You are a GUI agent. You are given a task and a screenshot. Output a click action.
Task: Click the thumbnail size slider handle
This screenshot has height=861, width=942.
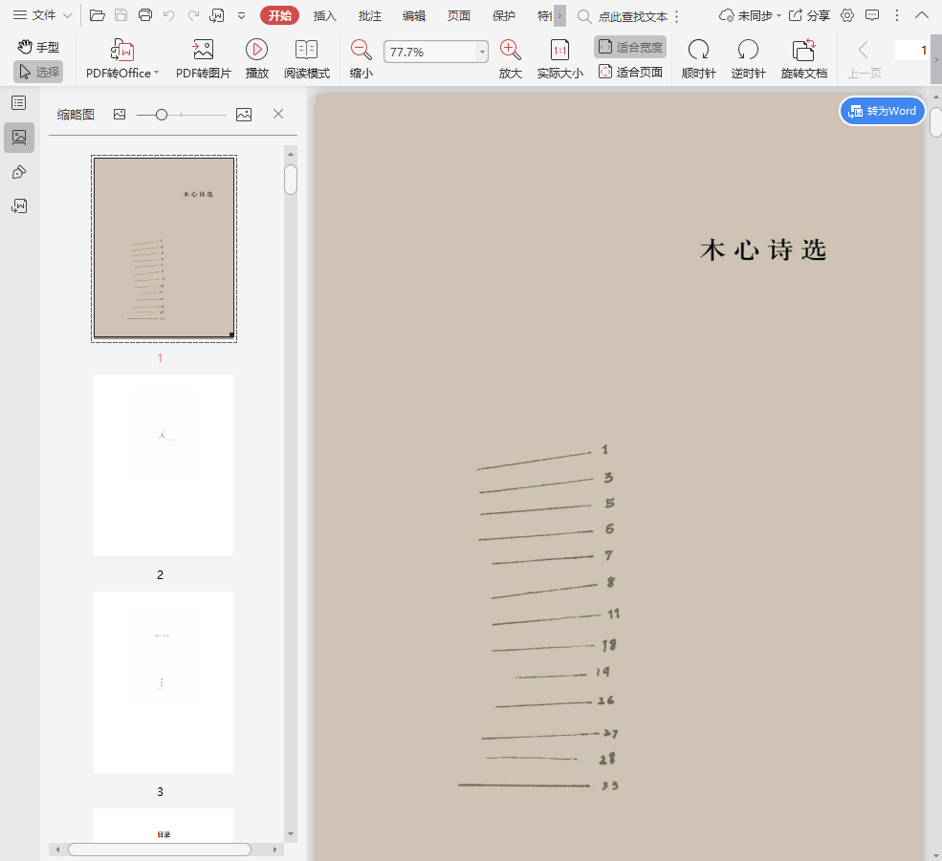click(x=162, y=115)
